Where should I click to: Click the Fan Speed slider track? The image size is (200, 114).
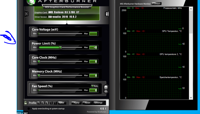coord(61,90)
